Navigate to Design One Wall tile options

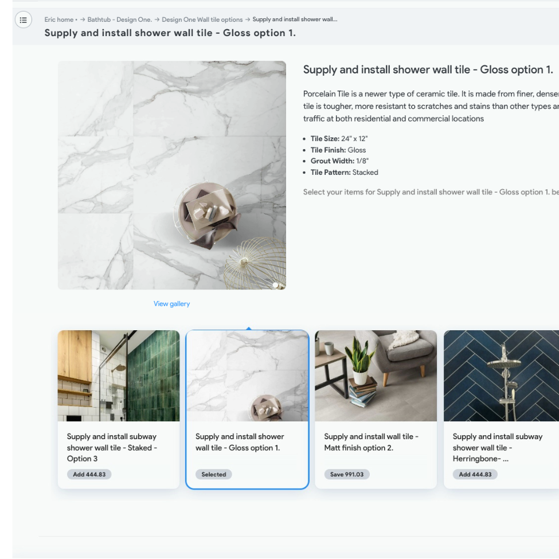[x=202, y=19]
